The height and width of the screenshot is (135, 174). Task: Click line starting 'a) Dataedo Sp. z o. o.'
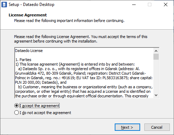79,69
